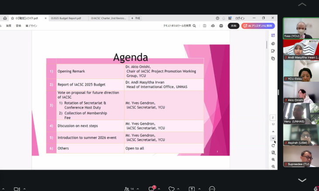Open Acrobat help question mark icon
The height and width of the screenshot is (191, 319).
[x=217, y=18]
